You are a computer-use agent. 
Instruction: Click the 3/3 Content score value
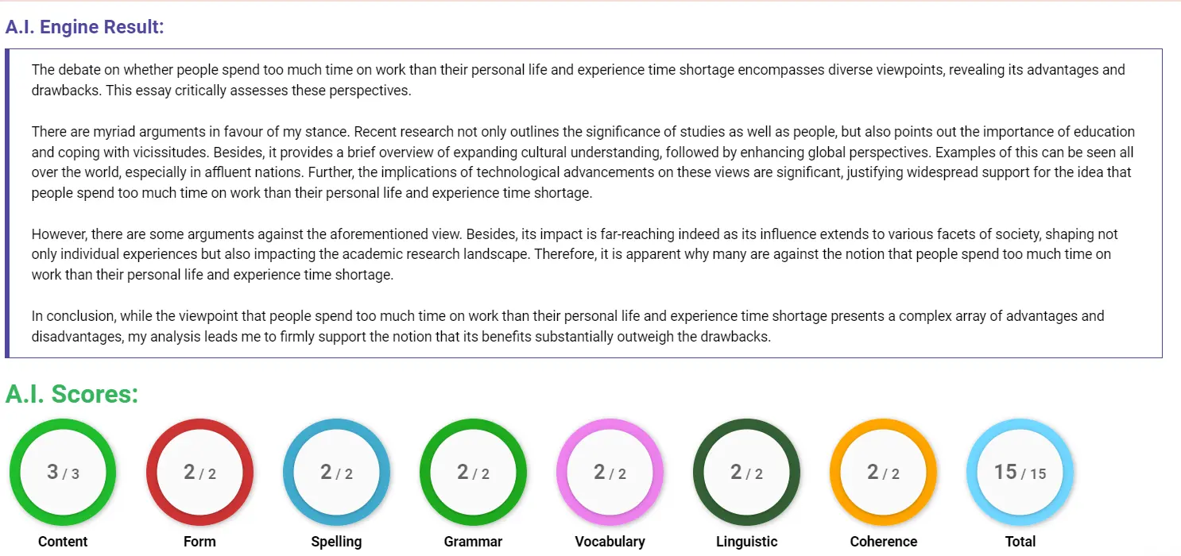click(x=63, y=472)
